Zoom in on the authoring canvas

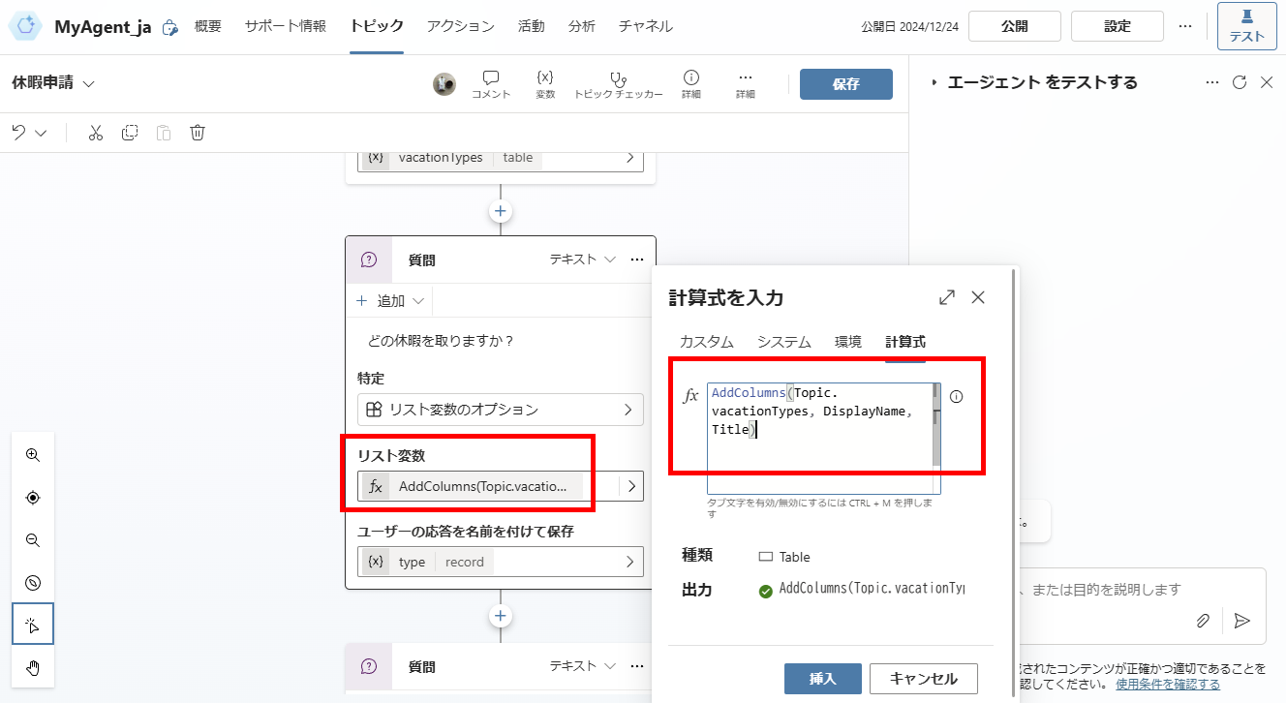click(x=32, y=454)
